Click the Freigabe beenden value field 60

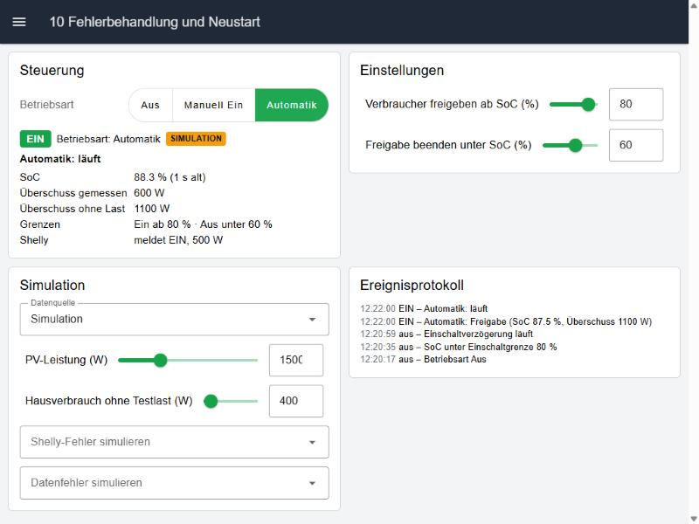click(x=636, y=145)
